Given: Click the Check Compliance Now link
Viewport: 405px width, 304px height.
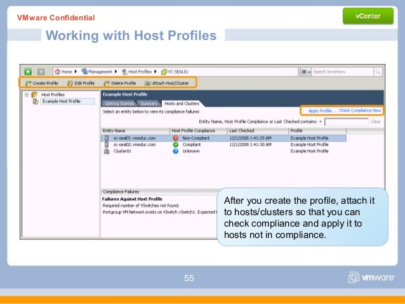Looking at the screenshot, I should click(360, 110).
